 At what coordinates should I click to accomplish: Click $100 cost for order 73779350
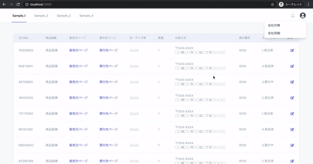(x=243, y=113)
